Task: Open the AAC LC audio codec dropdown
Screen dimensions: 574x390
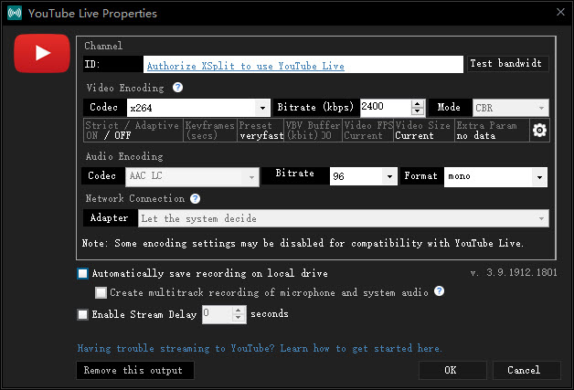Action: 192,176
